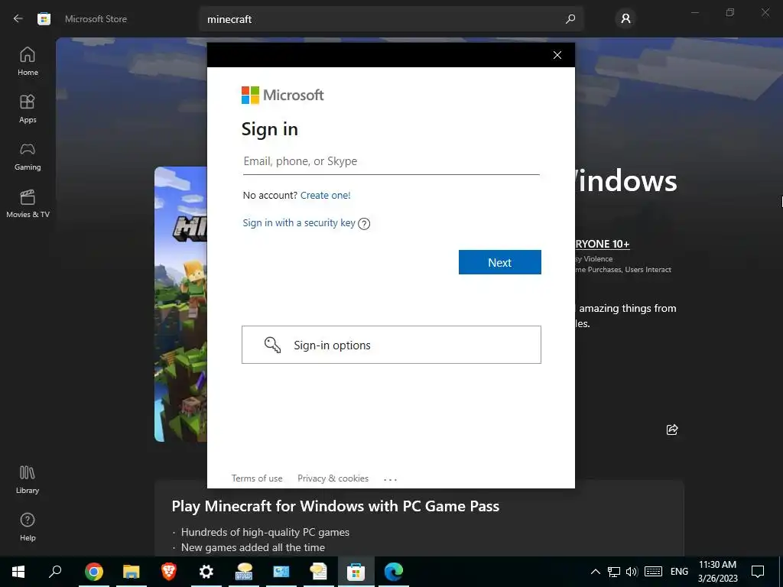Image resolution: width=783 pixels, height=587 pixels.
Task: Open the Windows Start menu
Action: click(x=18, y=572)
